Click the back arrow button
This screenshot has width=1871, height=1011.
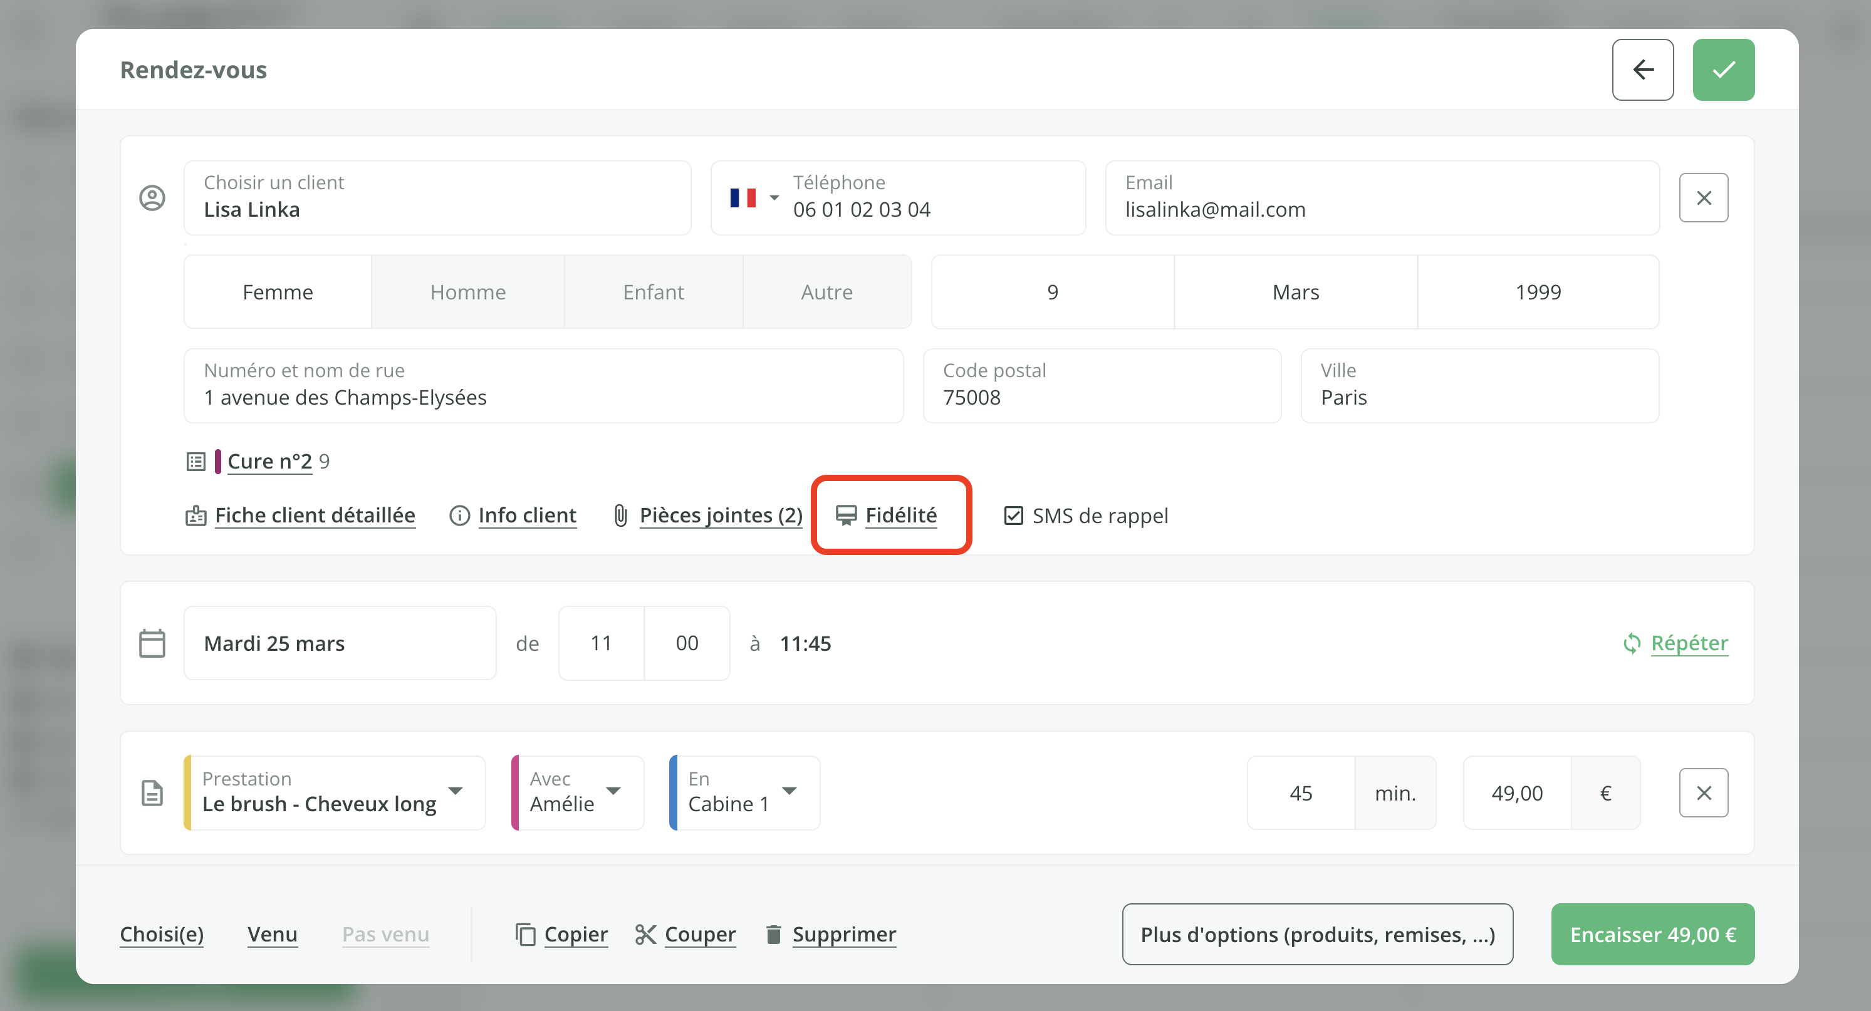(x=1642, y=70)
